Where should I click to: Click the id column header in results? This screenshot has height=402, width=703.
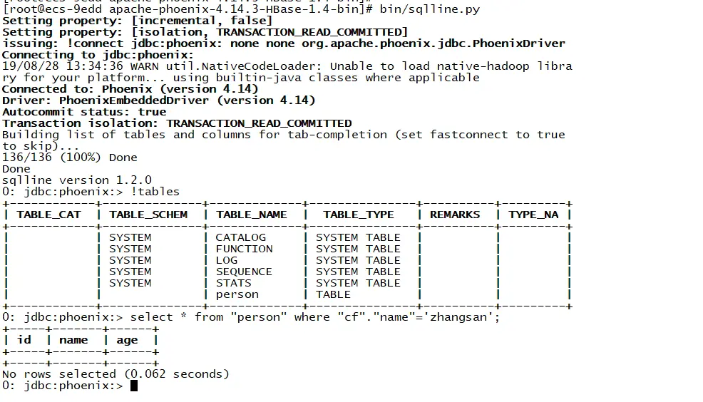point(24,340)
